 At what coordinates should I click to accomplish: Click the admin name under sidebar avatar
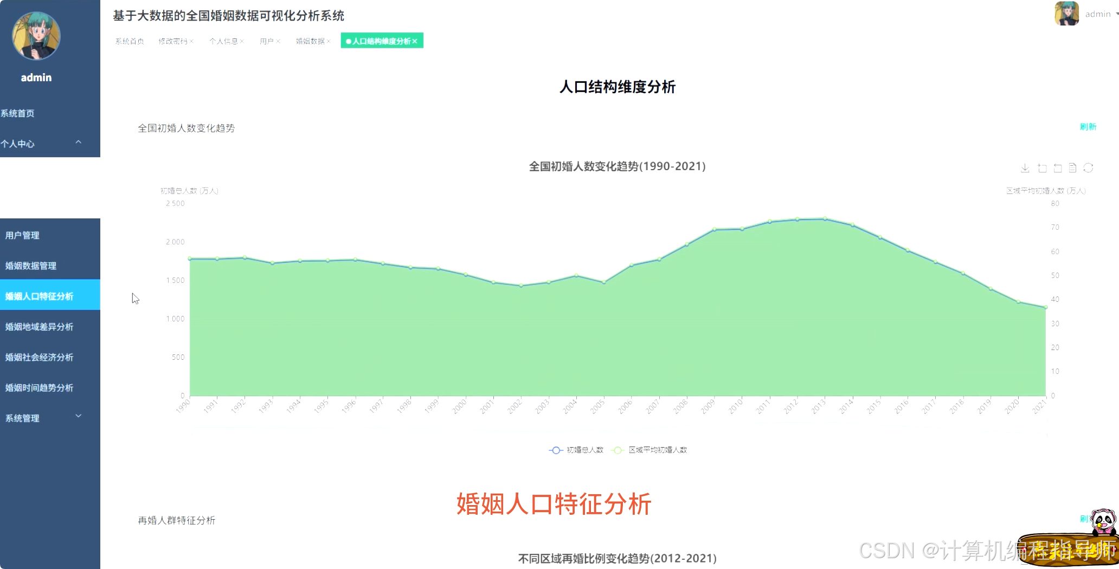pyautogui.click(x=36, y=77)
